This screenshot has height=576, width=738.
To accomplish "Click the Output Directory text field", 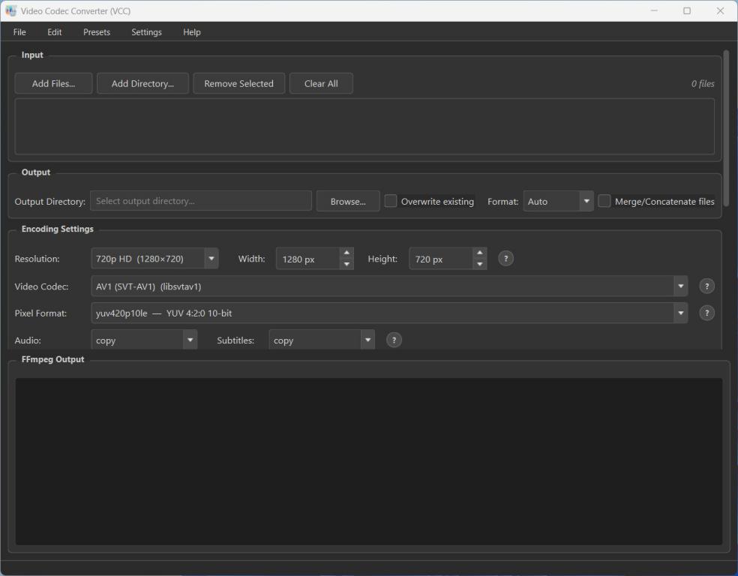I will (x=200, y=201).
